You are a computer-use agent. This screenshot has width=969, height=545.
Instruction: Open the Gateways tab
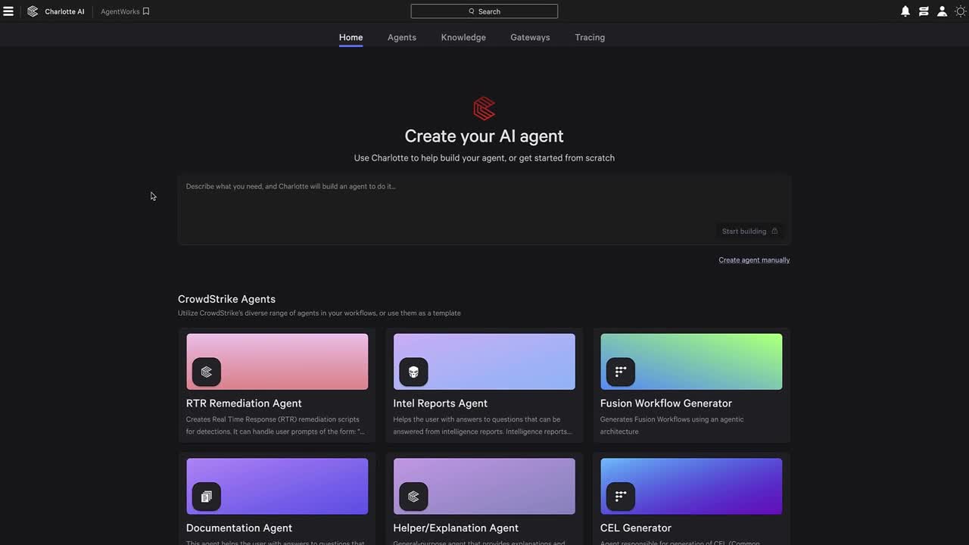(530, 37)
